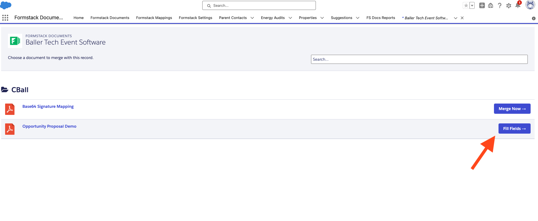Click the CBall folder icon
This screenshot has height=221, width=538.
pyautogui.click(x=5, y=90)
